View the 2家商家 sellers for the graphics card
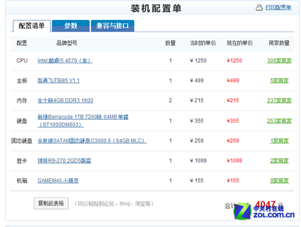The width and height of the screenshot is (301, 227). point(279,161)
